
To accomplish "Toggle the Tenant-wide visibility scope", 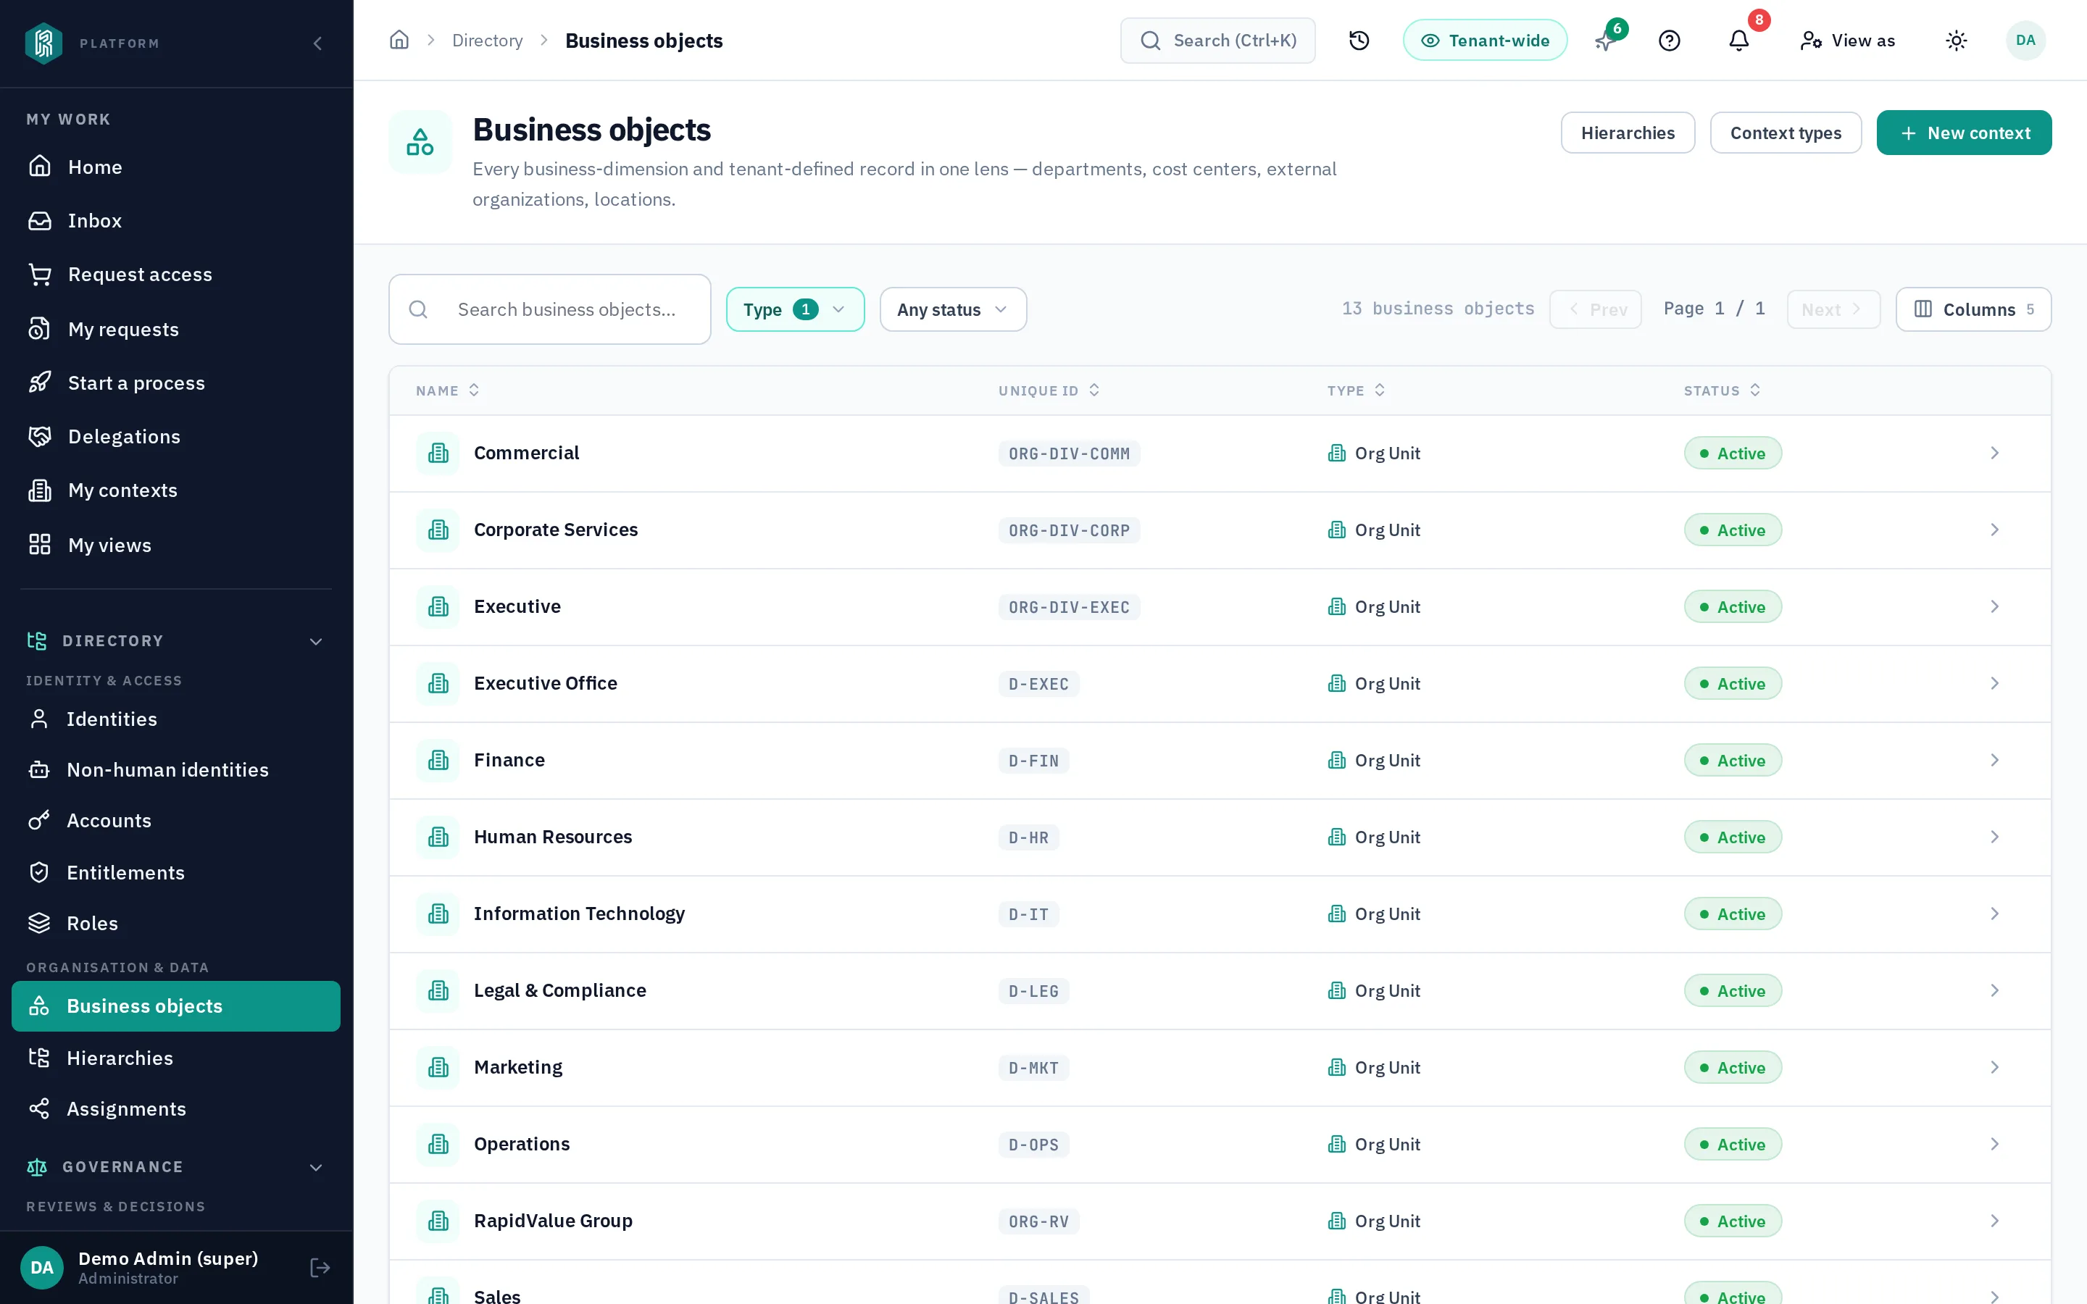I will (x=1485, y=41).
